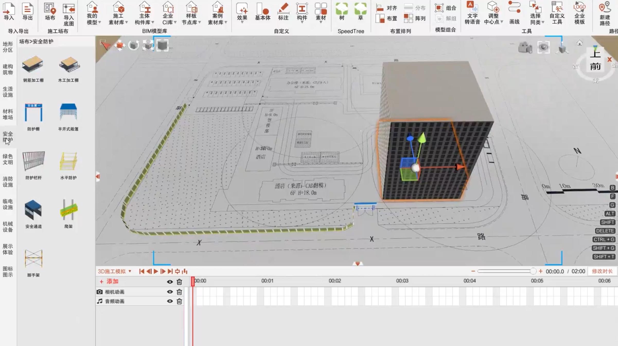Open the 基本体 primitives tool
This screenshot has height=346, width=618.
tap(262, 12)
